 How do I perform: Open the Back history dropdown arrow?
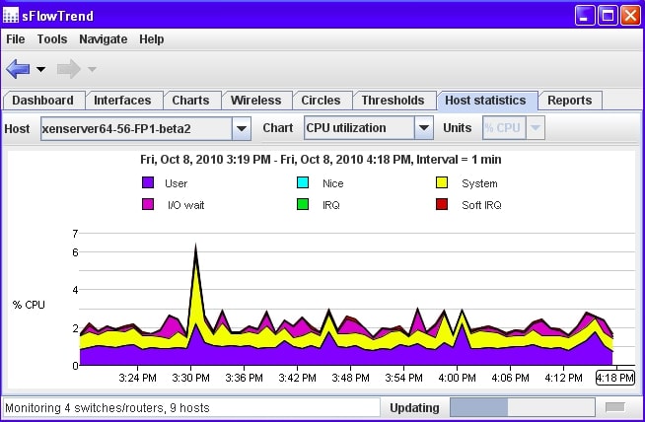click(x=40, y=69)
